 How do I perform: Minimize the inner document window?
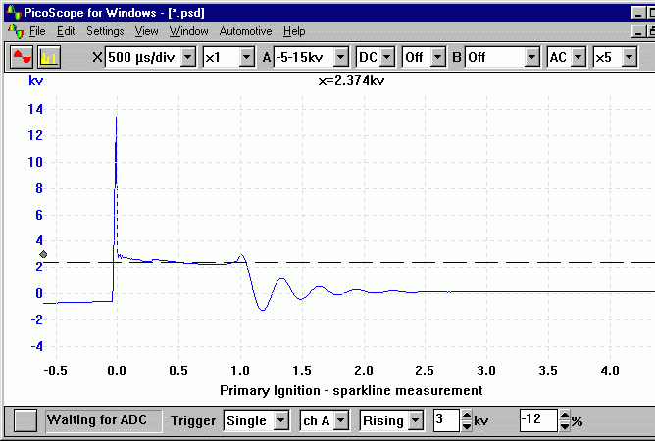[638, 31]
